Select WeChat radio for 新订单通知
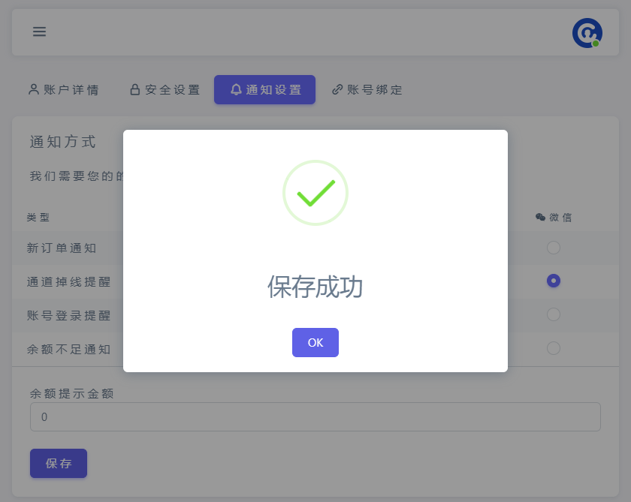The height and width of the screenshot is (502, 631). [x=554, y=248]
